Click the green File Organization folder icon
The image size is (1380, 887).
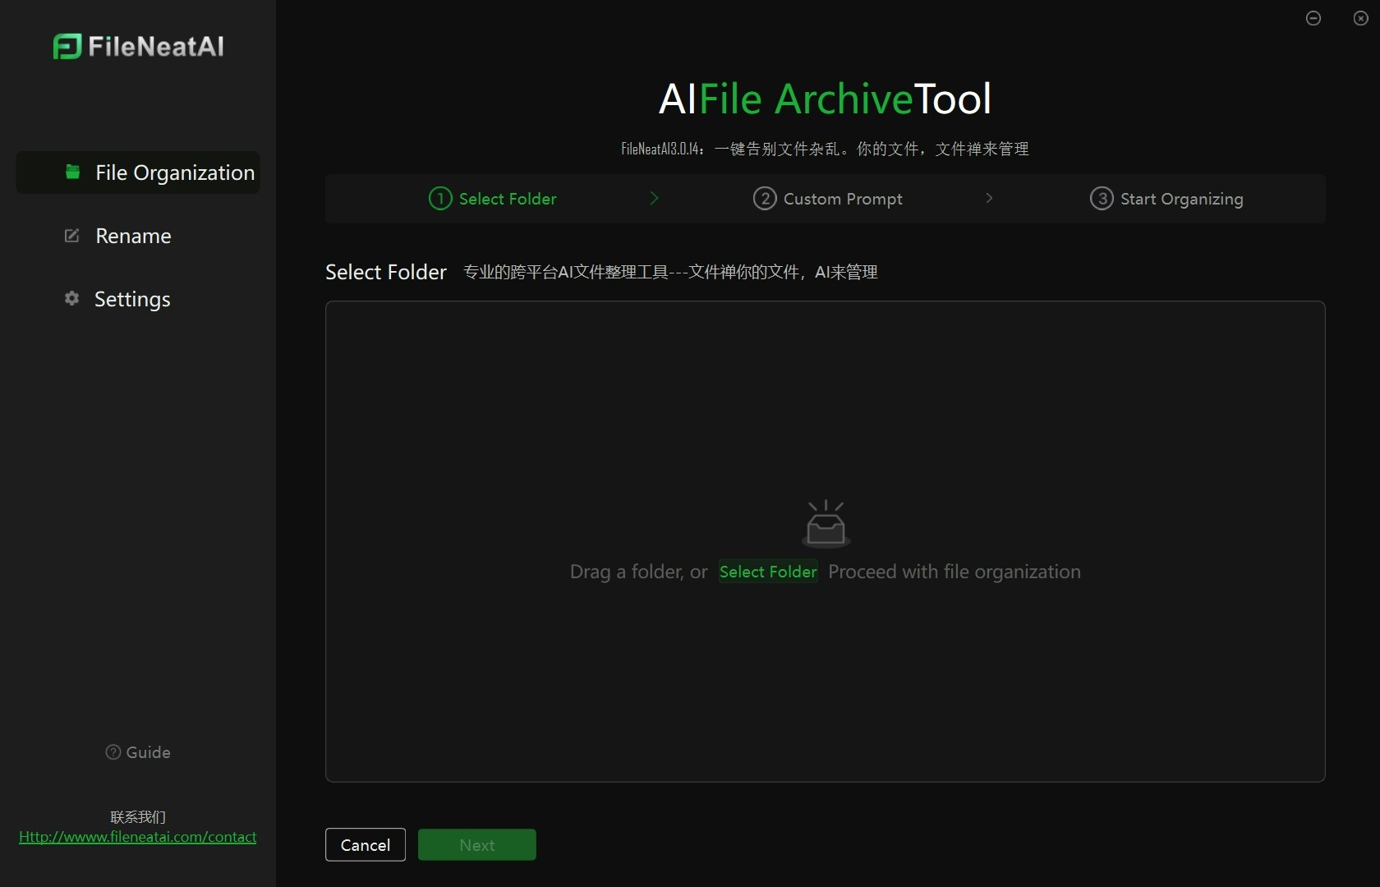tap(73, 172)
